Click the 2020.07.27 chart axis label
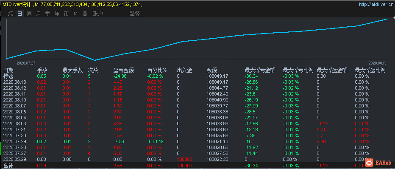 coord(26,63)
